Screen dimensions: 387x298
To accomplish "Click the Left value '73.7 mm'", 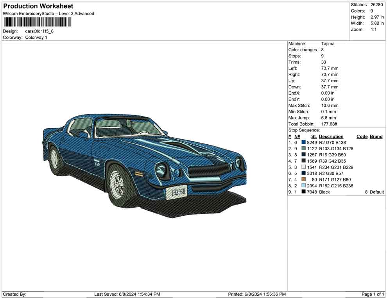I will [330, 68].
